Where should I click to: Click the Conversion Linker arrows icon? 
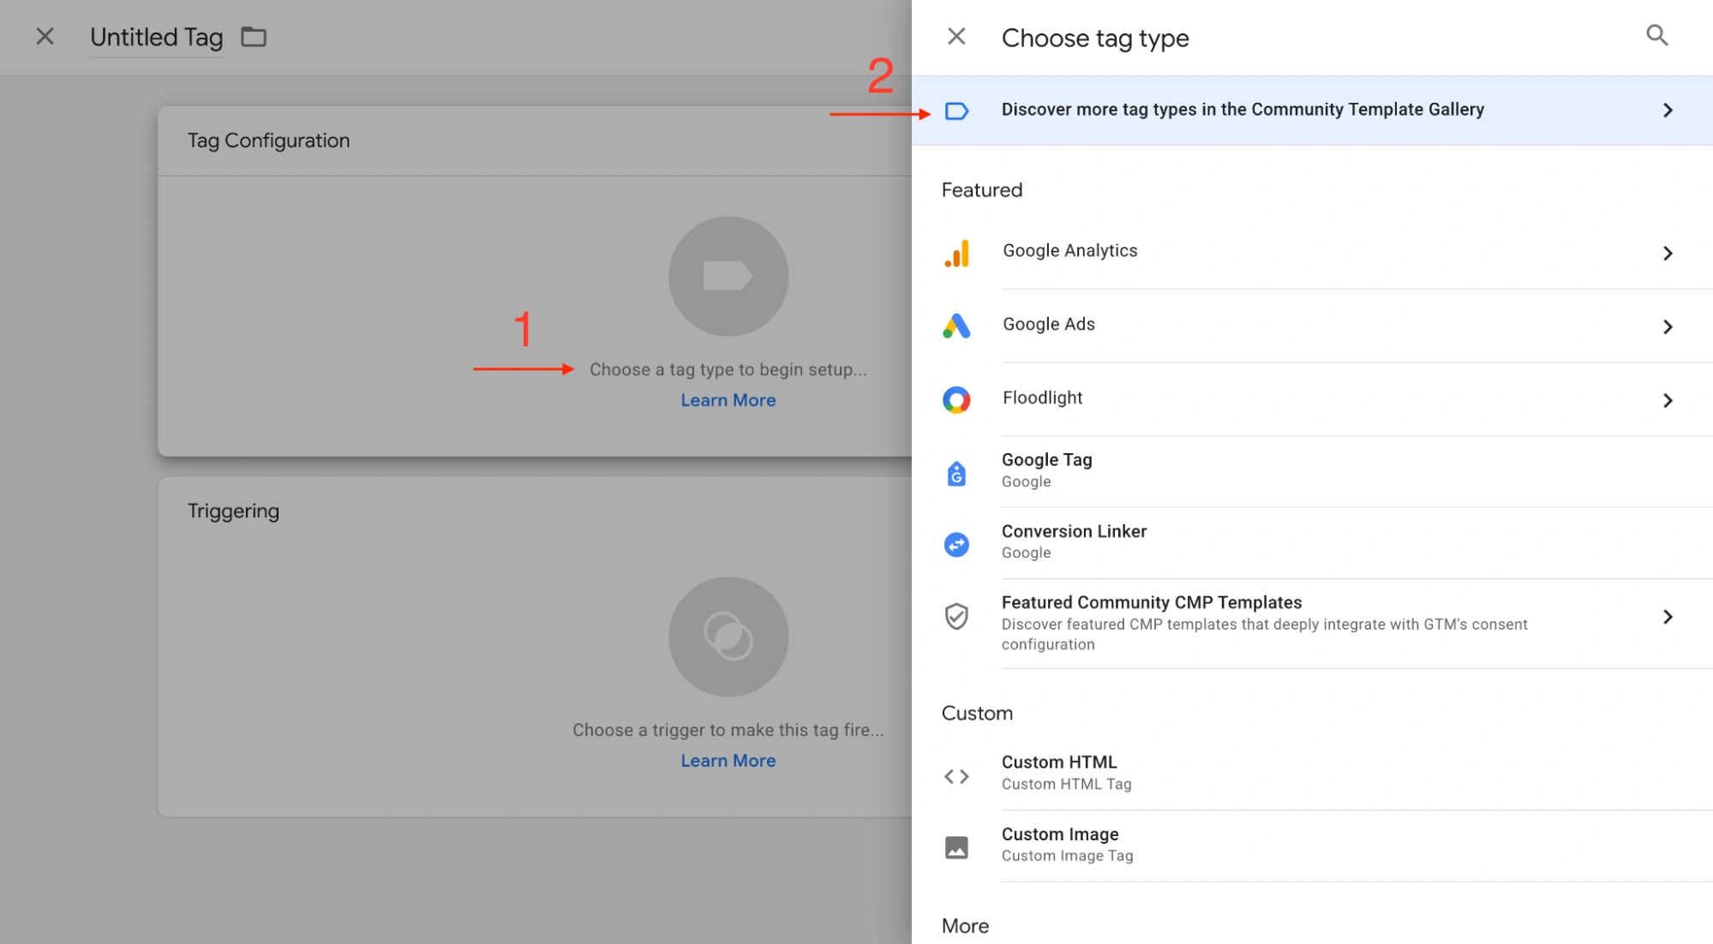[956, 544]
